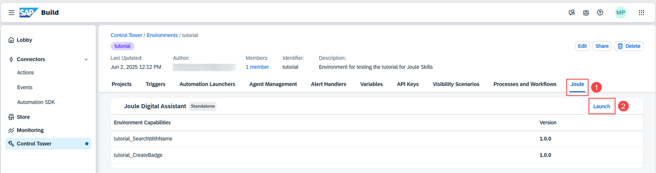Image resolution: width=656 pixels, height=173 pixels.
Task: Click the Share button
Action: click(x=602, y=46)
